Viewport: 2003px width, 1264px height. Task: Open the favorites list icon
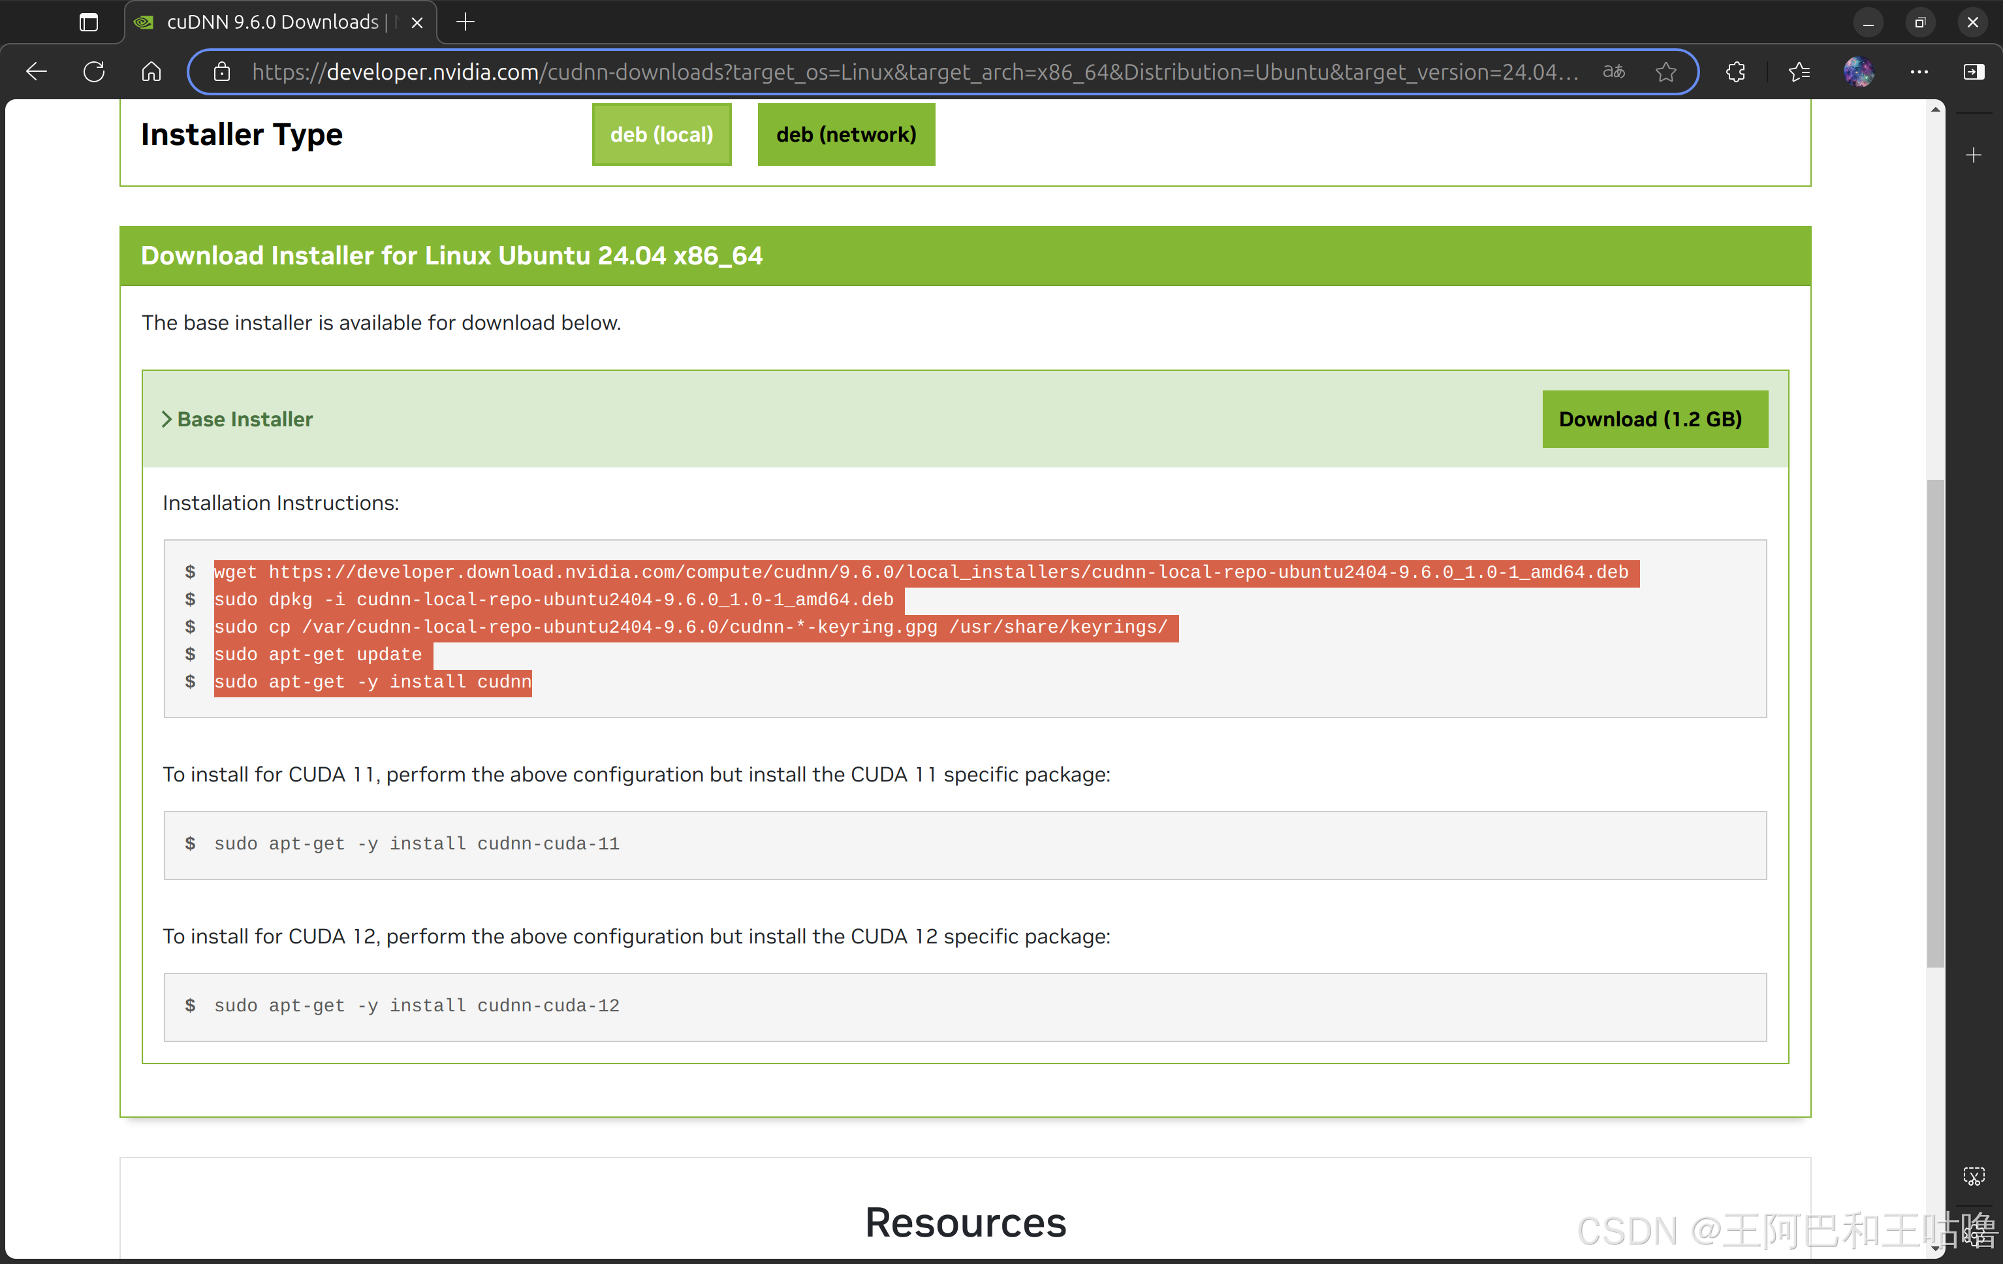[1799, 72]
